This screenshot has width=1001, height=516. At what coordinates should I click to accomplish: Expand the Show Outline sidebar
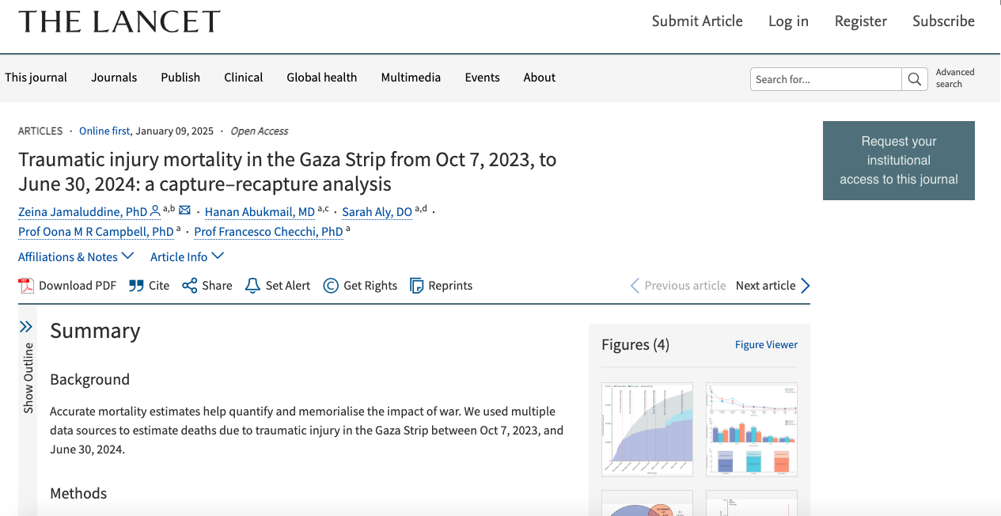tap(26, 327)
